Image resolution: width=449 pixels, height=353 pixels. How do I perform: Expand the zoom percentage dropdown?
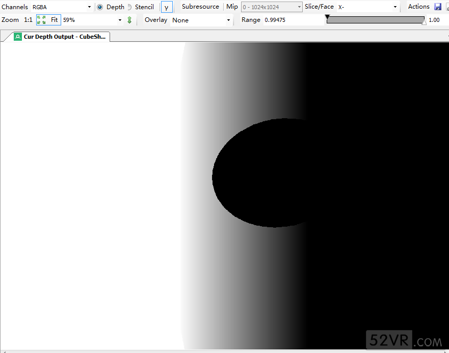point(120,20)
